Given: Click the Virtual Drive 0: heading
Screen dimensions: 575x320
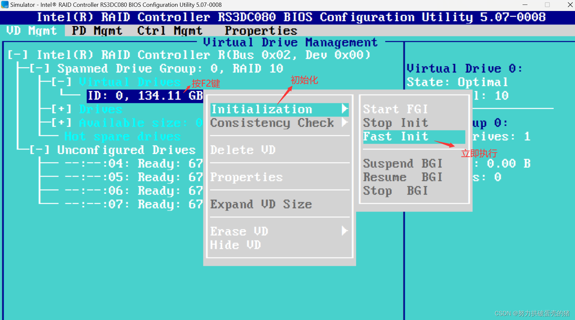Looking at the screenshot, I should click(464, 69).
